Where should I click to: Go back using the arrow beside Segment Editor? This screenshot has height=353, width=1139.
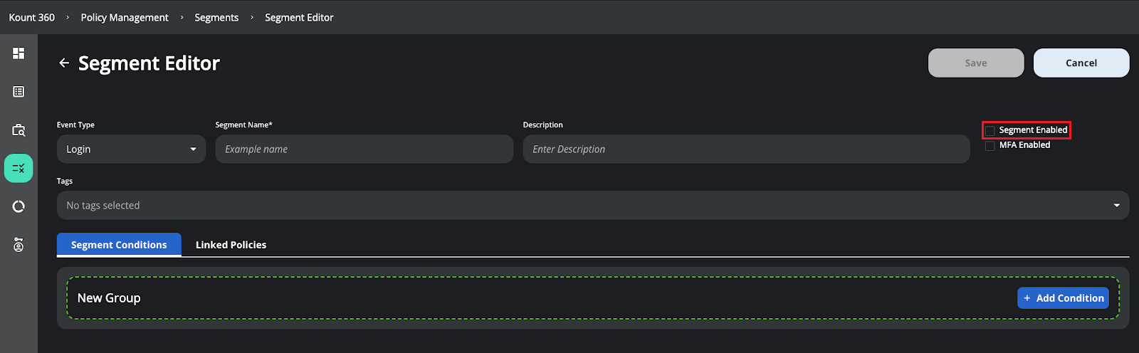[64, 63]
